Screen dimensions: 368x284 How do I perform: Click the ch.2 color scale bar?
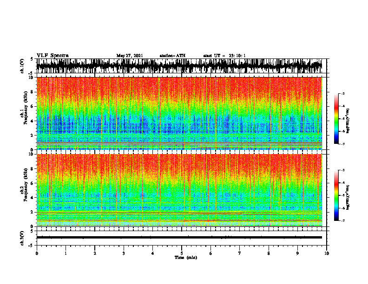coord(336,195)
